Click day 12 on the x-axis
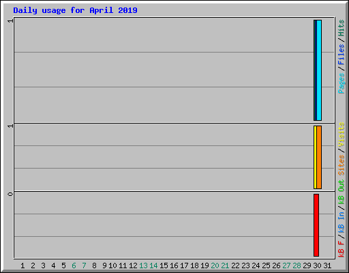Screen dimensions: 349x273 [133, 265]
